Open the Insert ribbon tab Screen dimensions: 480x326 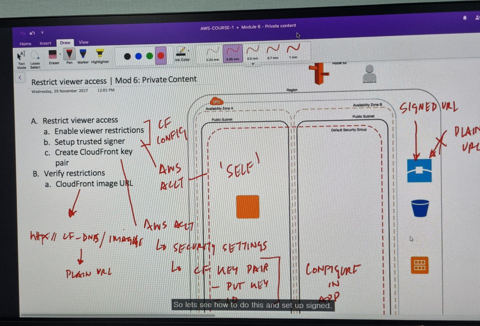pyautogui.click(x=45, y=43)
